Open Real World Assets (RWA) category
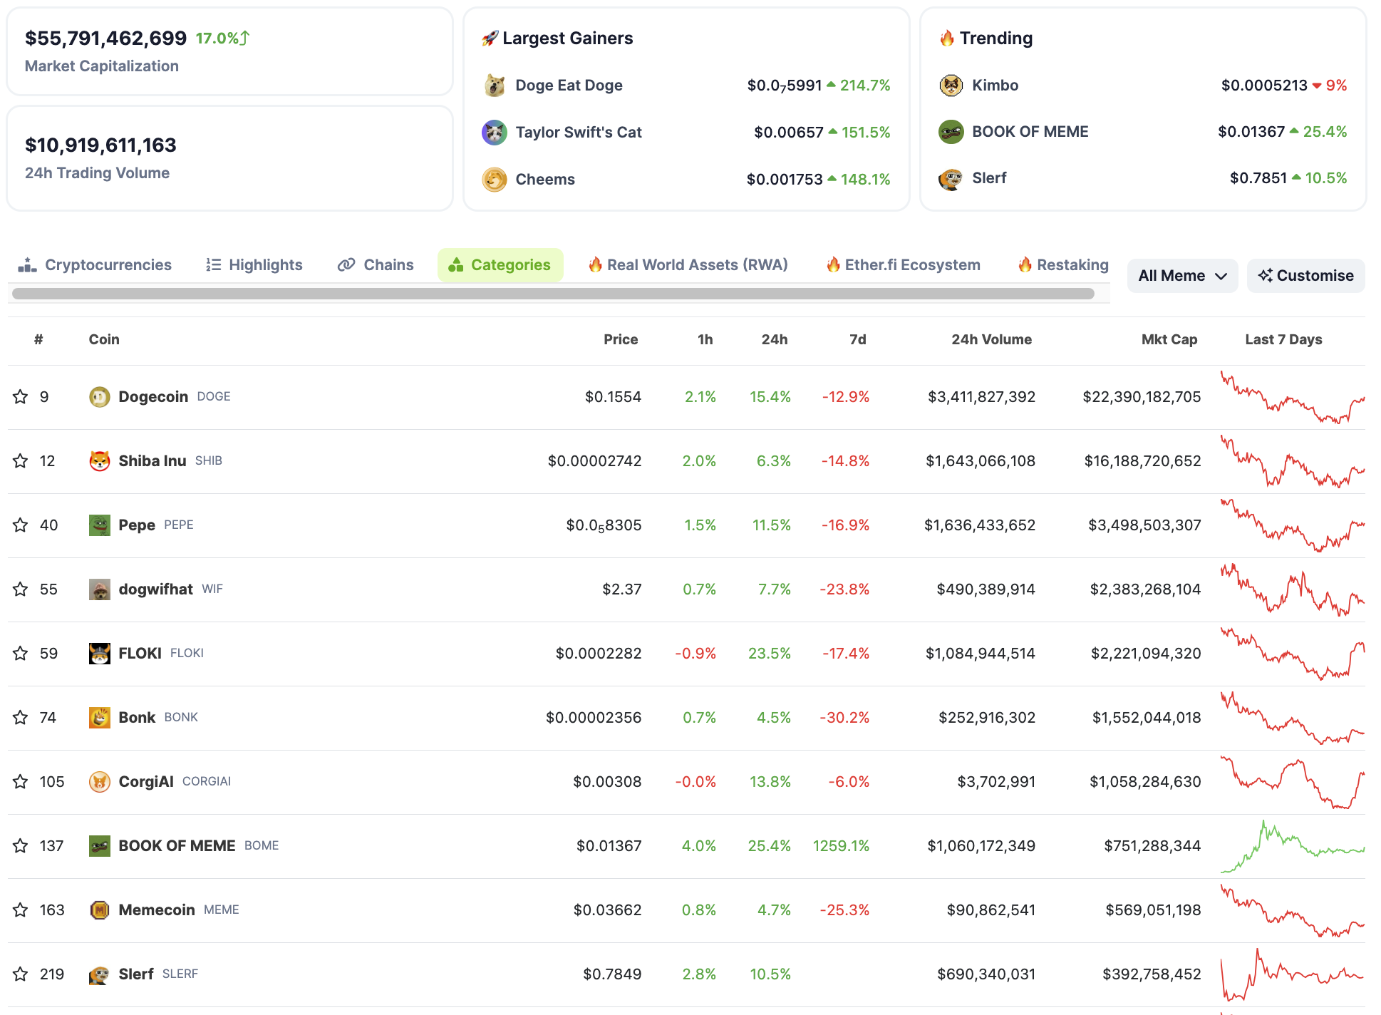 (x=688, y=265)
